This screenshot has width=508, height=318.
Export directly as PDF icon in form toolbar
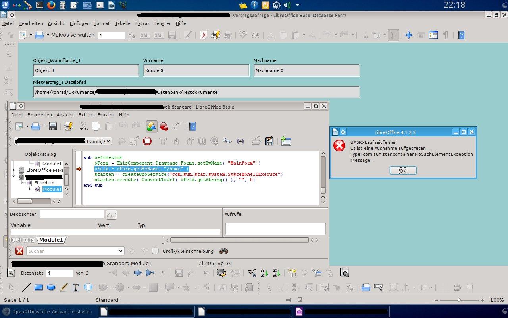point(203,35)
